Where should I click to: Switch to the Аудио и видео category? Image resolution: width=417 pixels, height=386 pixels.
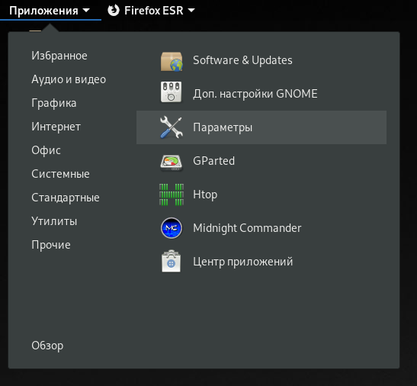pyautogui.click(x=69, y=79)
